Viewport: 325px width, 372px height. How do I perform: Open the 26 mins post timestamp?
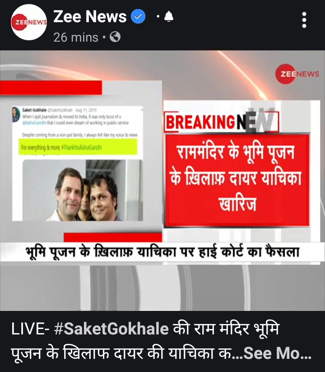[76, 38]
